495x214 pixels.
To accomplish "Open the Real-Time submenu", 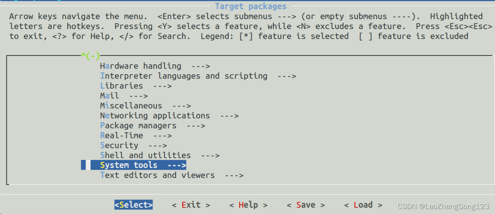I will [136, 136].
